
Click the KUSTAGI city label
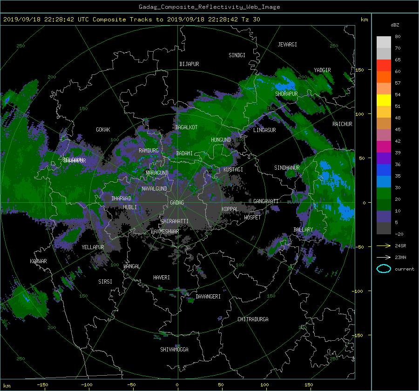click(x=233, y=170)
